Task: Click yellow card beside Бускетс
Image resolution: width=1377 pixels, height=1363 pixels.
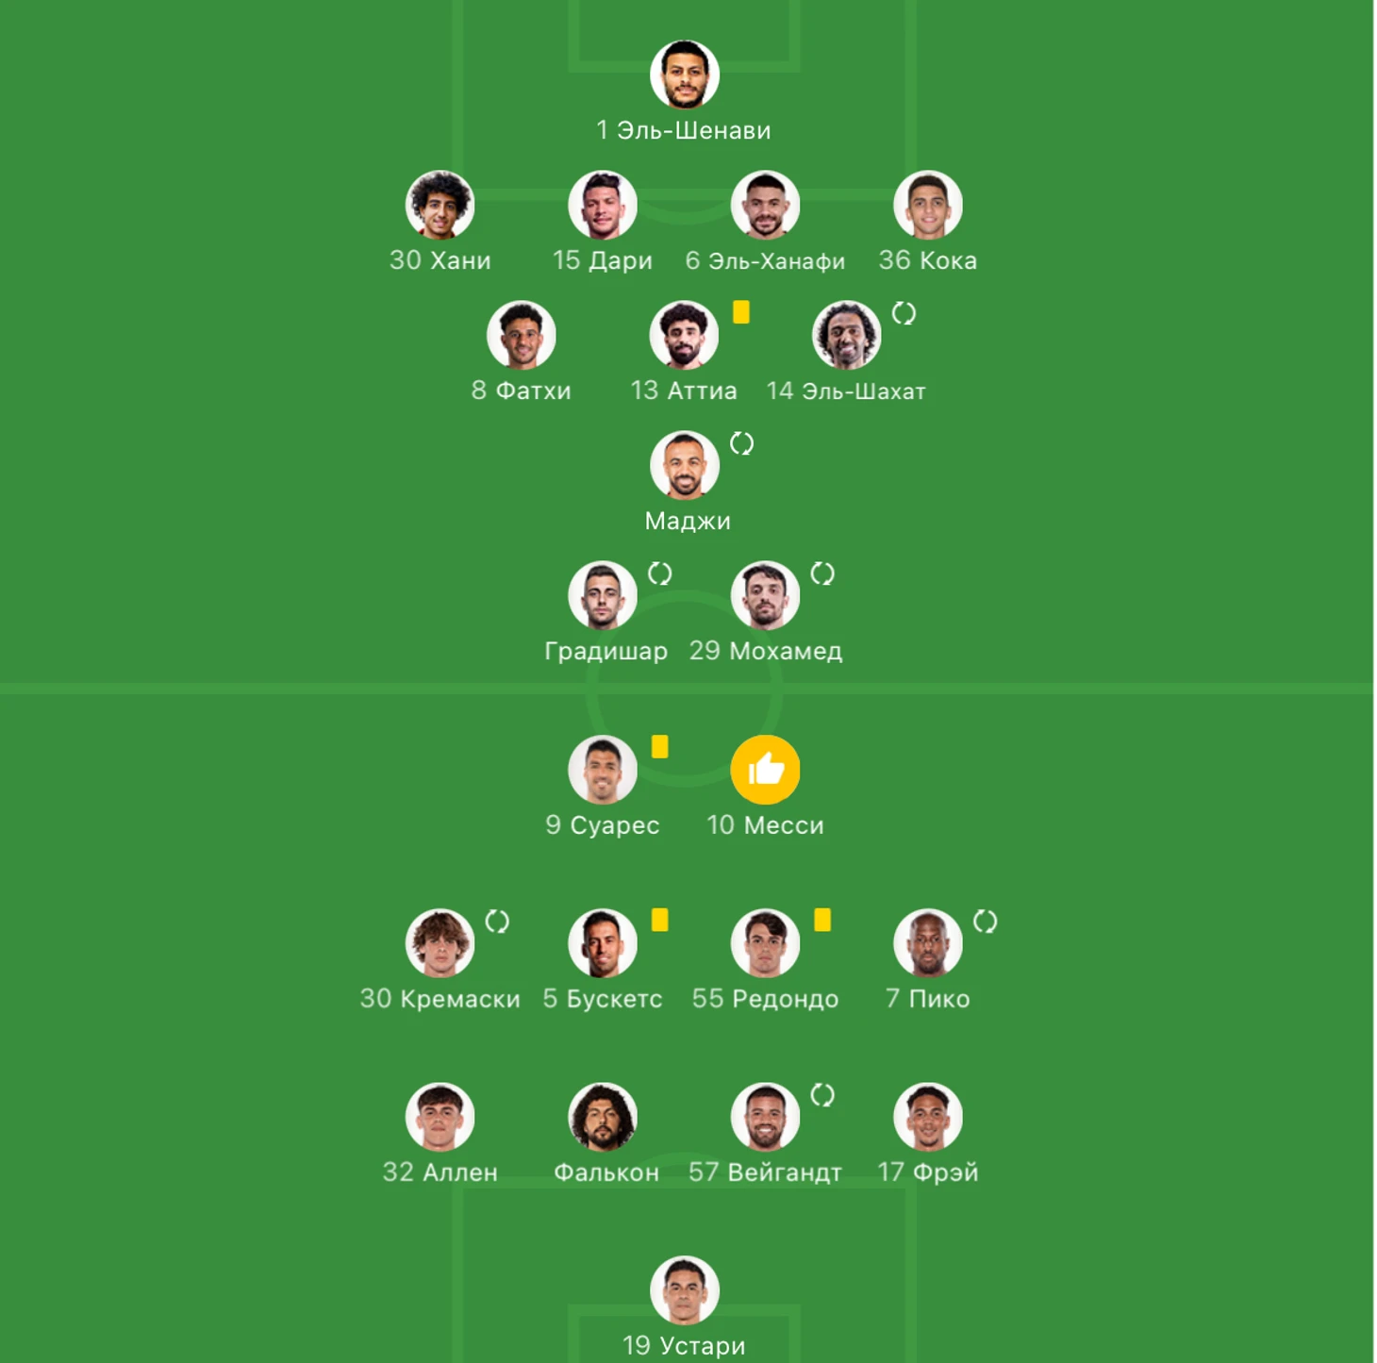Action: pos(660,921)
